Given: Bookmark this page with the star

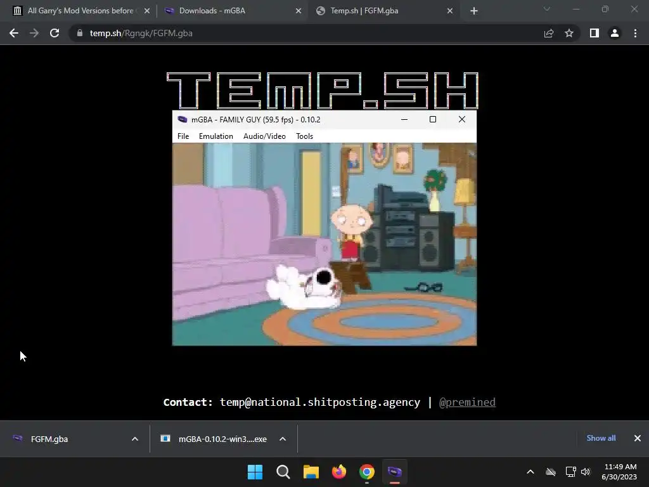Looking at the screenshot, I should coord(569,33).
